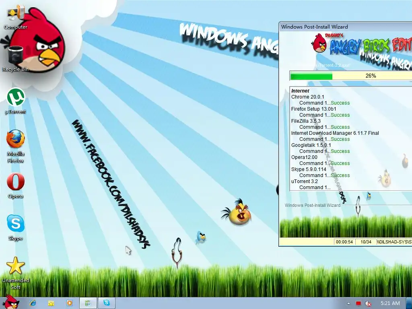Click the \\DILSHAD-SYS path status field
The image size is (412, 309).
click(394, 242)
